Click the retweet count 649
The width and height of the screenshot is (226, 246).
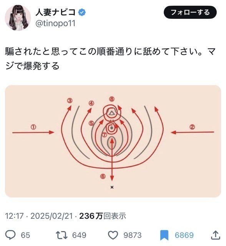click(x=79, y=235)
